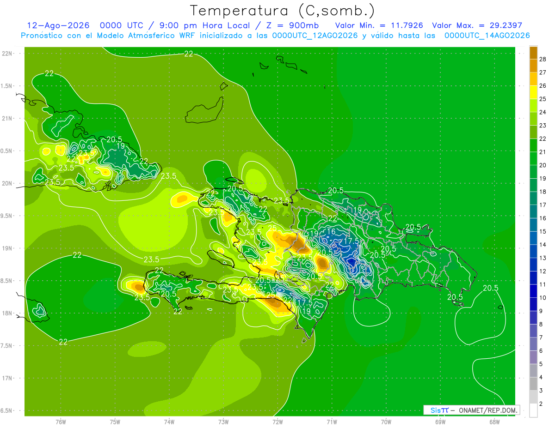Click the legend value "24"
The image size is (555, 428).
point(543,112)
